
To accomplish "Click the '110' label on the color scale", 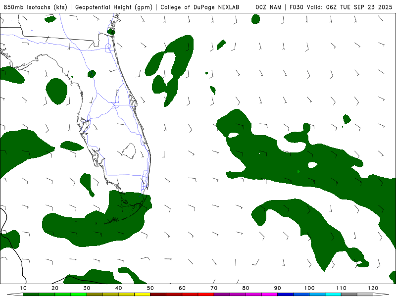I will 341,288.
